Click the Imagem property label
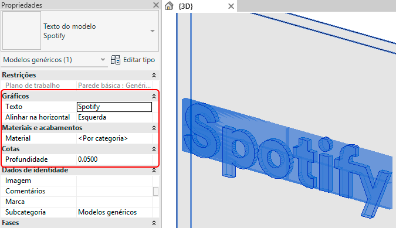The image size is (396, 228). [18, 181]
